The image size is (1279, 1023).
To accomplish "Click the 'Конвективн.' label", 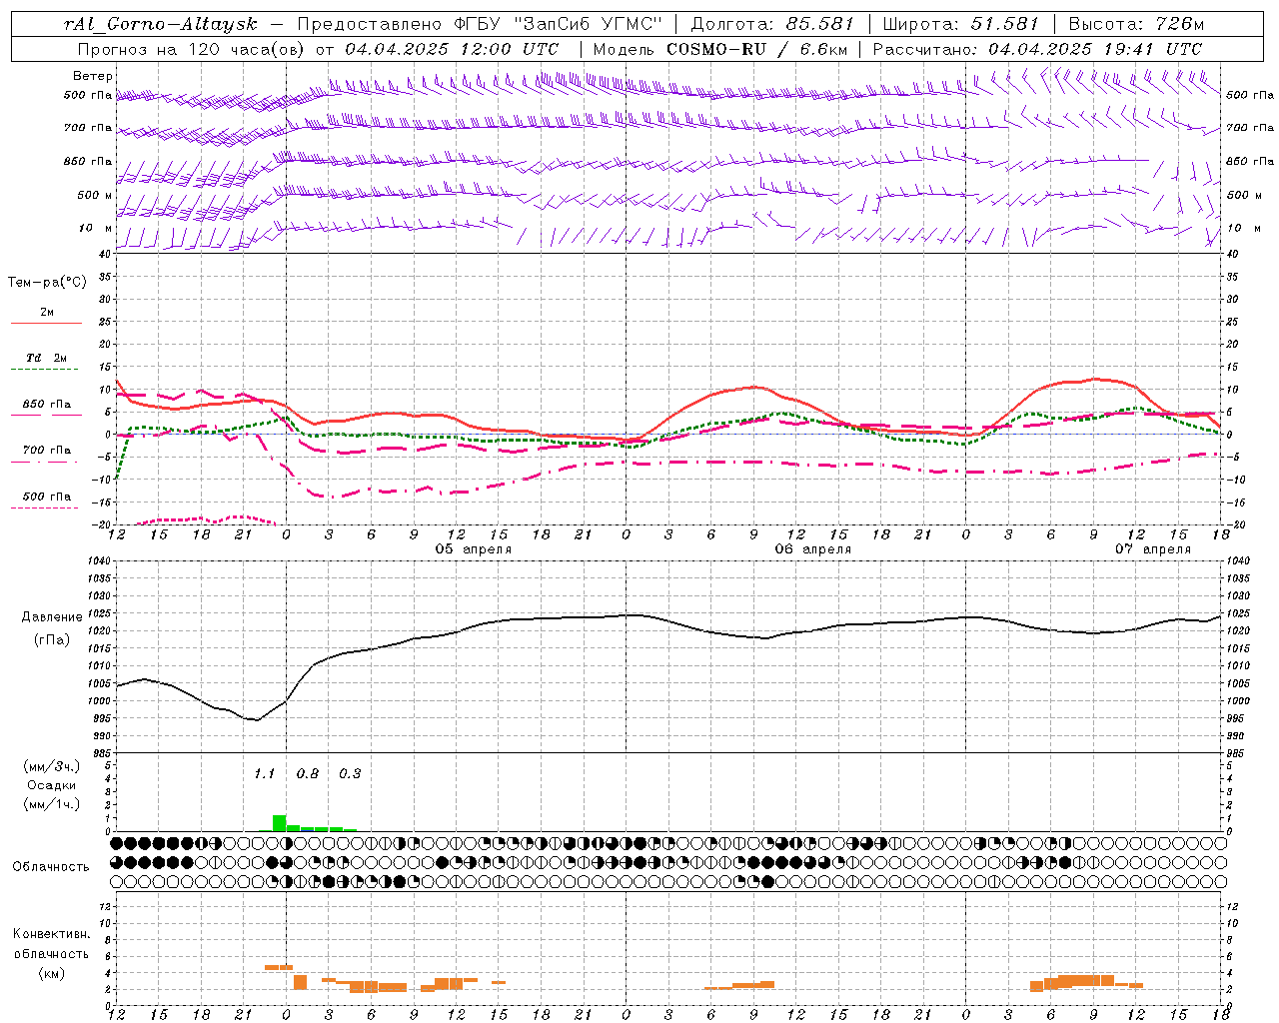I will click(52, 934).
